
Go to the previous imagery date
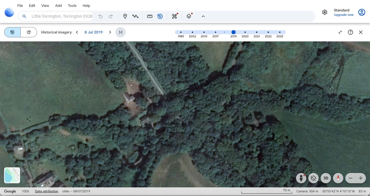(77, 32)
